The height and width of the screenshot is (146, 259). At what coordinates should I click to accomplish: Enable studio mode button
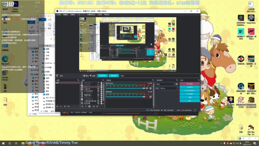click(x=190, y=94)
